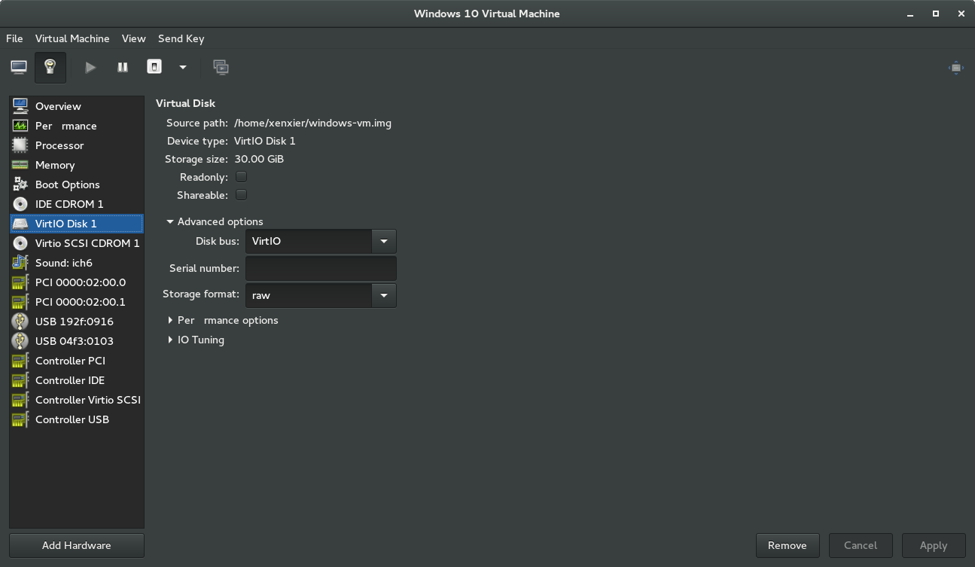Image resolution: width=975 pixels, height=567 pixels.
Task: Select the IDE CDROM 1 disc icon
Action: click(20, 204)
